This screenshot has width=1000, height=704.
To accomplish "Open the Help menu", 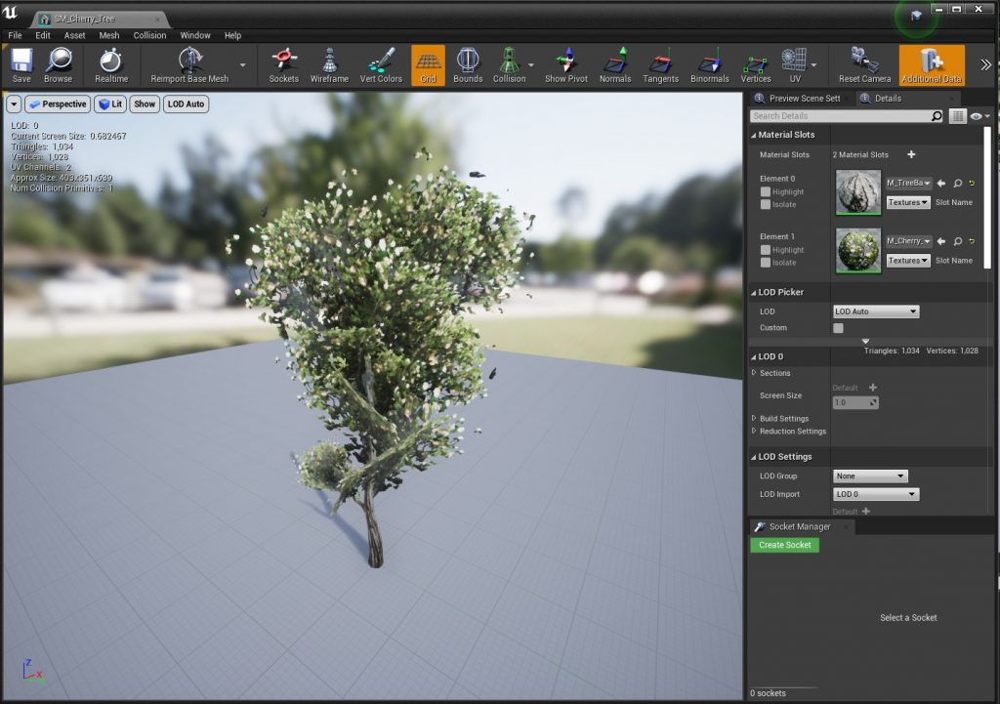I will pos(232,35).
